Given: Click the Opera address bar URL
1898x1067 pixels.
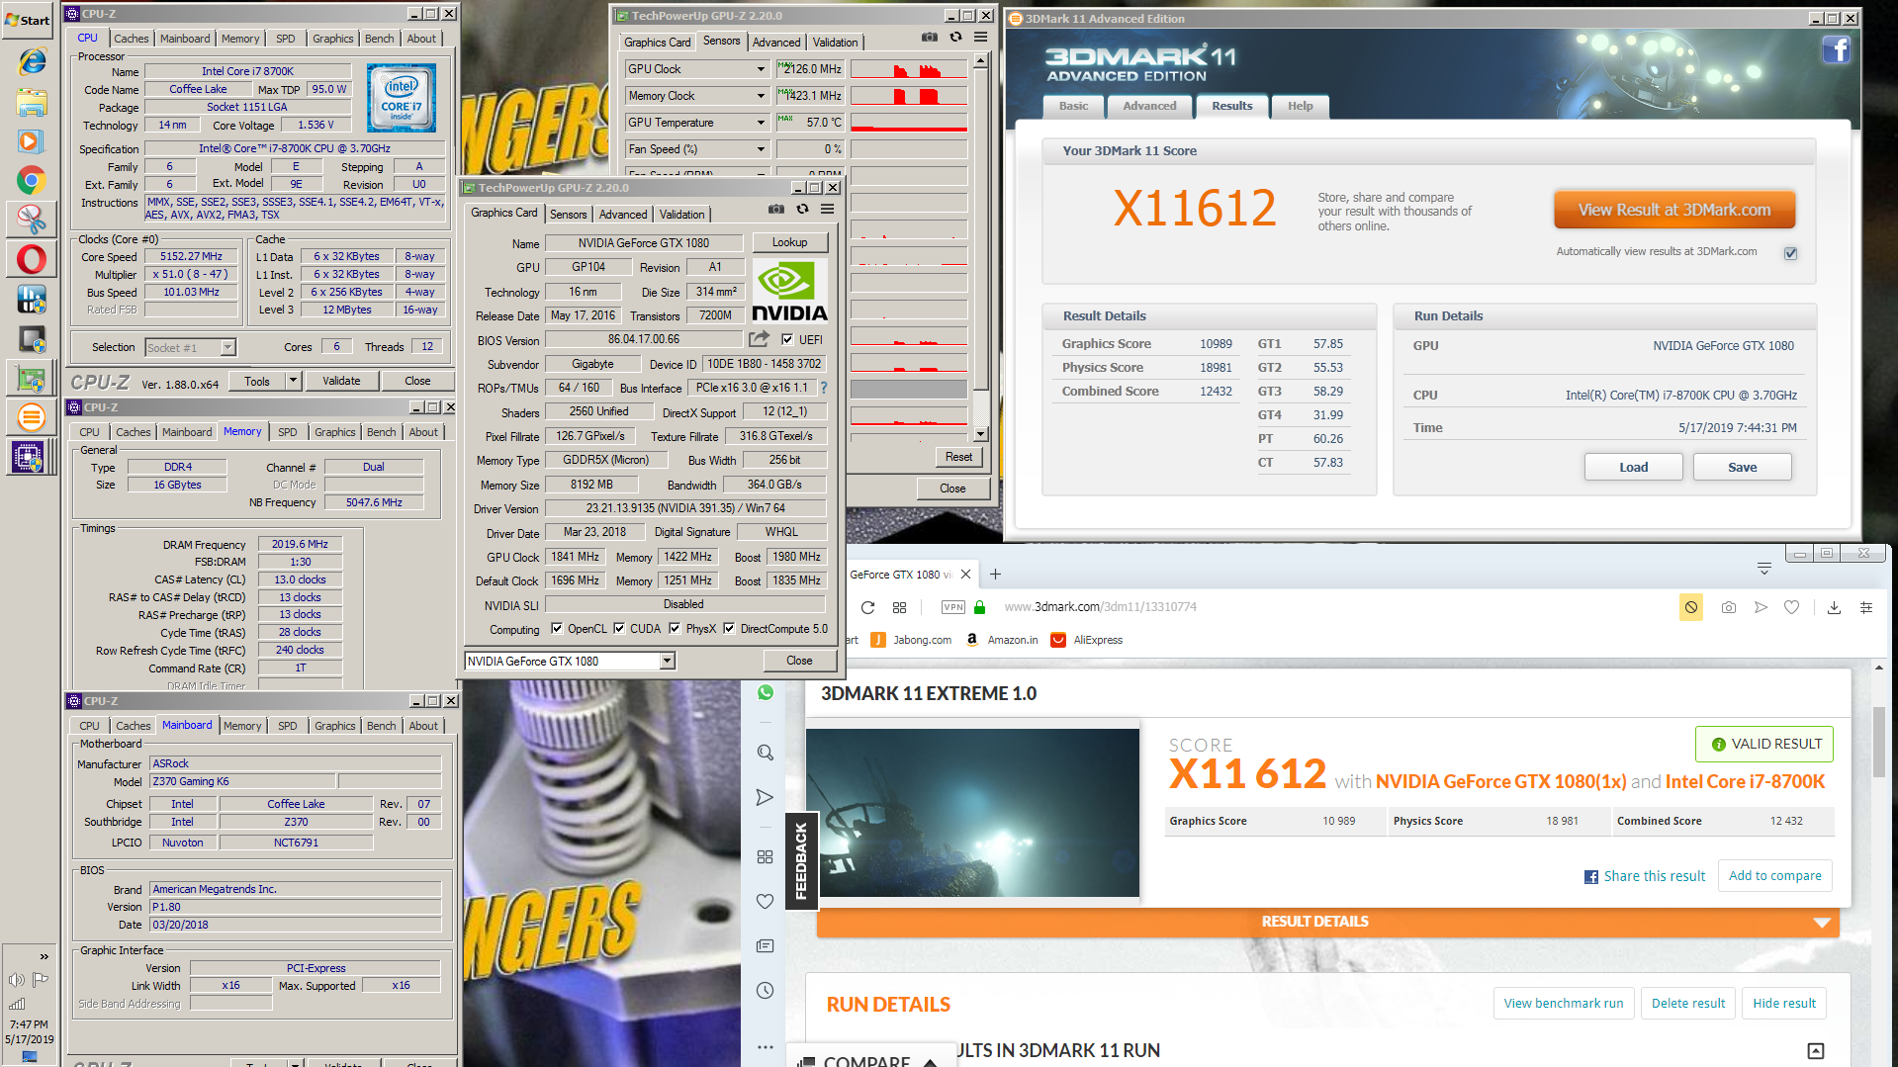Looking at the screenshot, I should (x=1100, y=607).
